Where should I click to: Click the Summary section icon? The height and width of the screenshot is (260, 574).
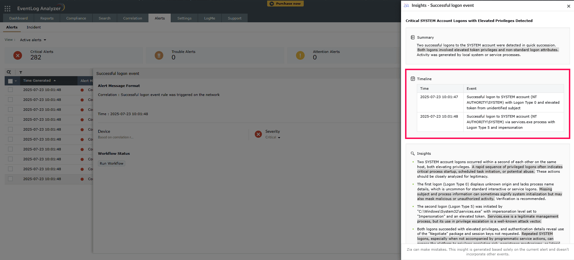[413, 37]
